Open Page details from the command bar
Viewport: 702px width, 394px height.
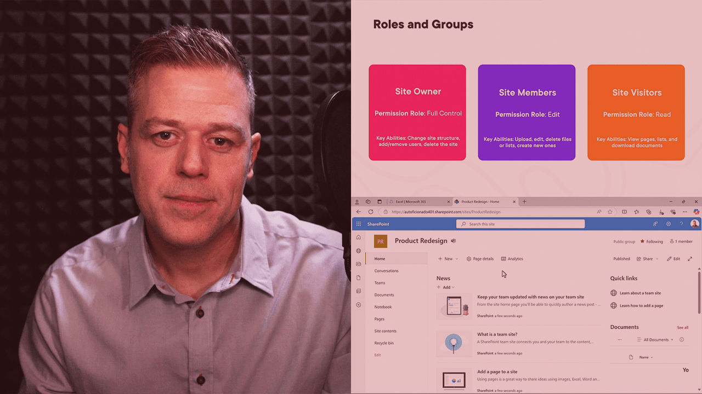click(x=480, y=258)
